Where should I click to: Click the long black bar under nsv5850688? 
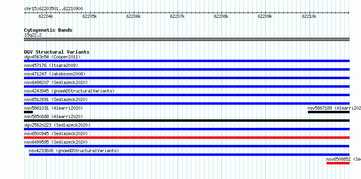point(187,121)
